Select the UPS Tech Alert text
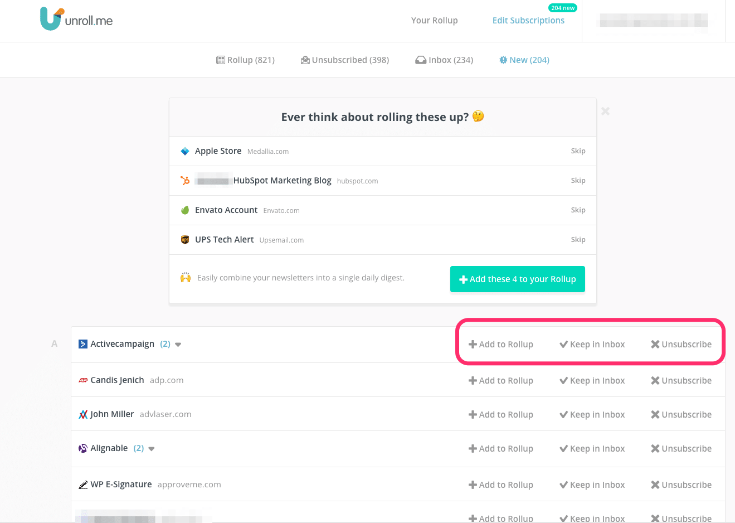735x523 pixels. point(225,240)
